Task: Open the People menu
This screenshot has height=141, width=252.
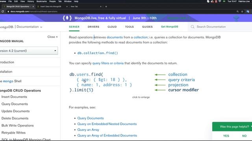Action: [52, 1]
